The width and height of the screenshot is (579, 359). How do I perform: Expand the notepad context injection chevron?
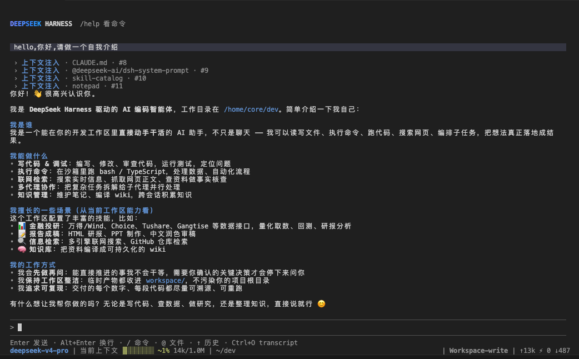(x=16, y=86)
